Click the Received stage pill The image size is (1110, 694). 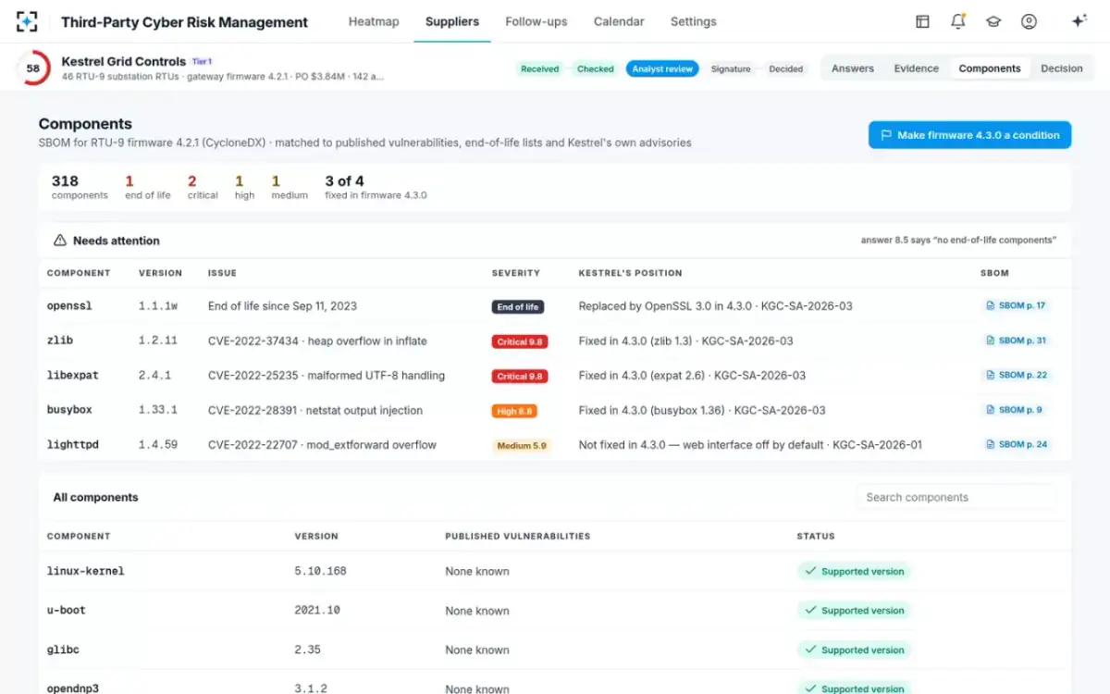coord(540,68)
